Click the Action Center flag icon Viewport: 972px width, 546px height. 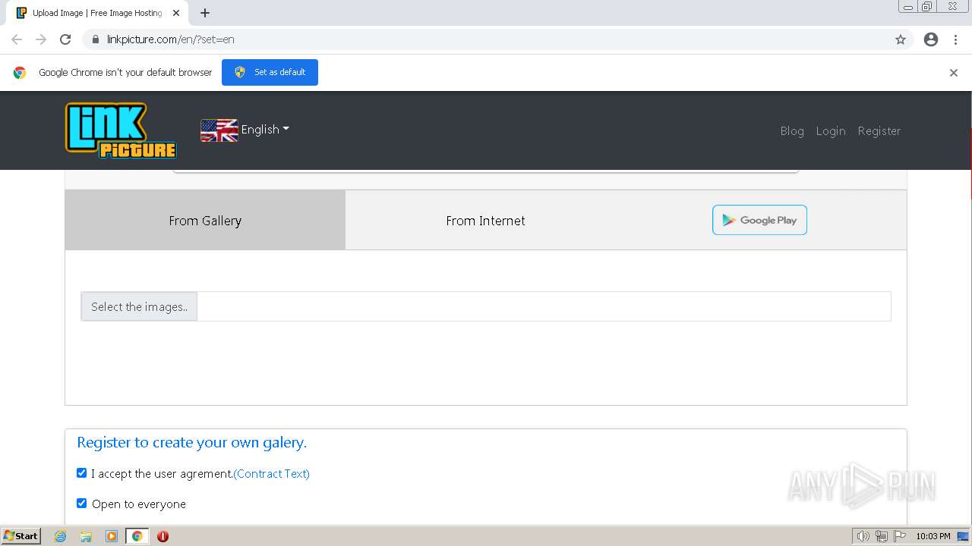click(x=900, y=536)
